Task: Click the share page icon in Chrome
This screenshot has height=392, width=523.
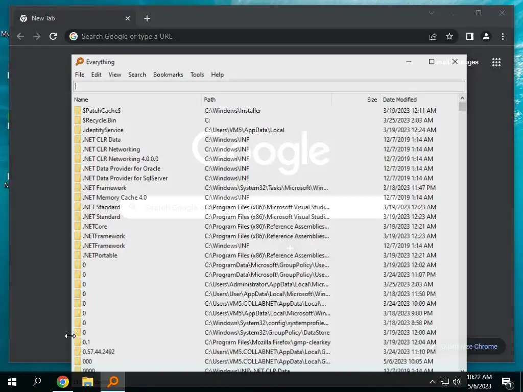Action: 433,36
